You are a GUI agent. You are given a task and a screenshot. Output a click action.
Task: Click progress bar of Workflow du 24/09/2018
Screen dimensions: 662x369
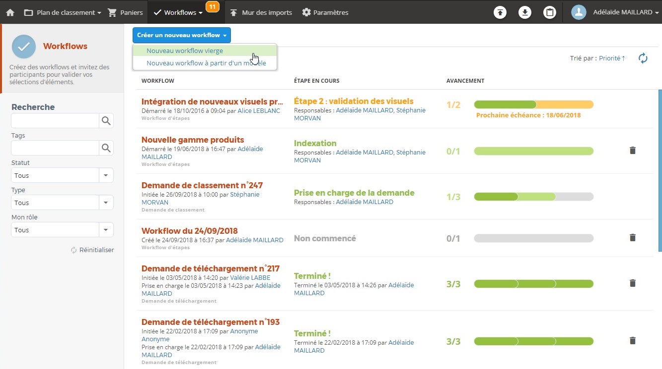pos(534,238)
